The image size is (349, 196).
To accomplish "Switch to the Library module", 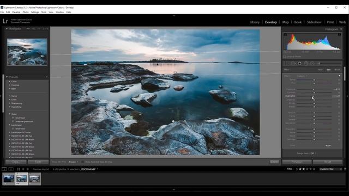I will 255,22.
